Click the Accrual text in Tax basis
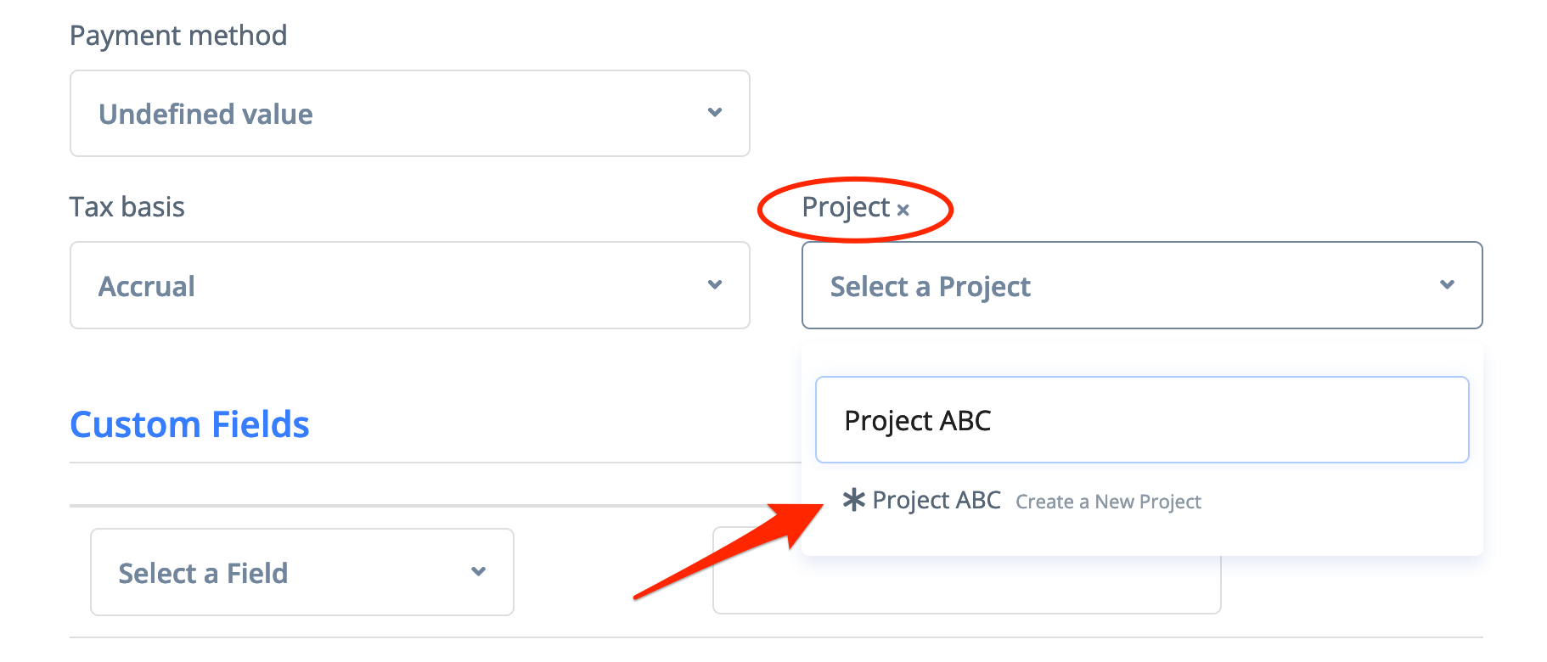 click(x=147, y=286)
